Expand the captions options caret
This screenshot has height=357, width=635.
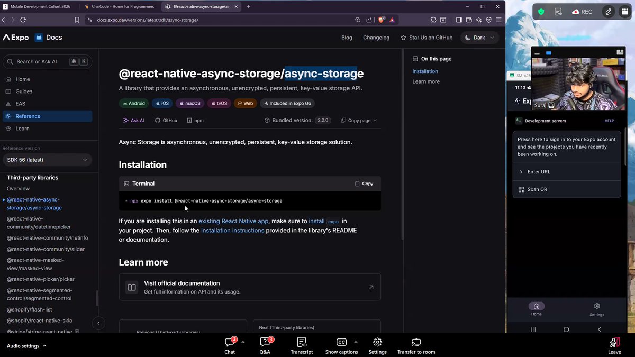(x=356, y=342)
